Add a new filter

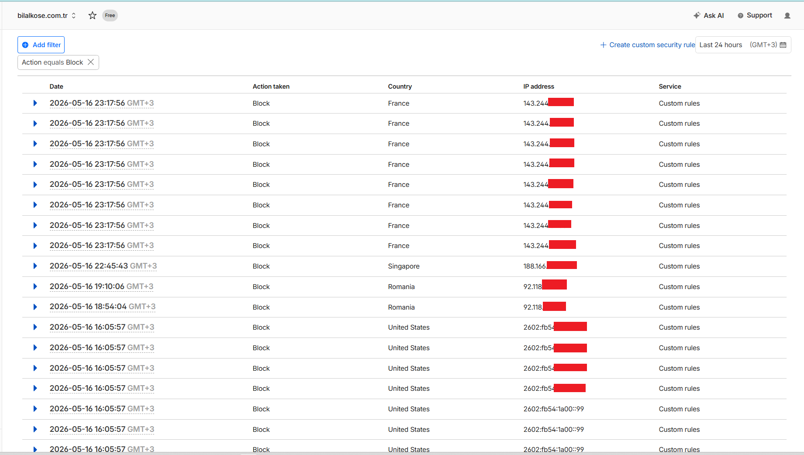pyautogui.click(x=41, y=45)
